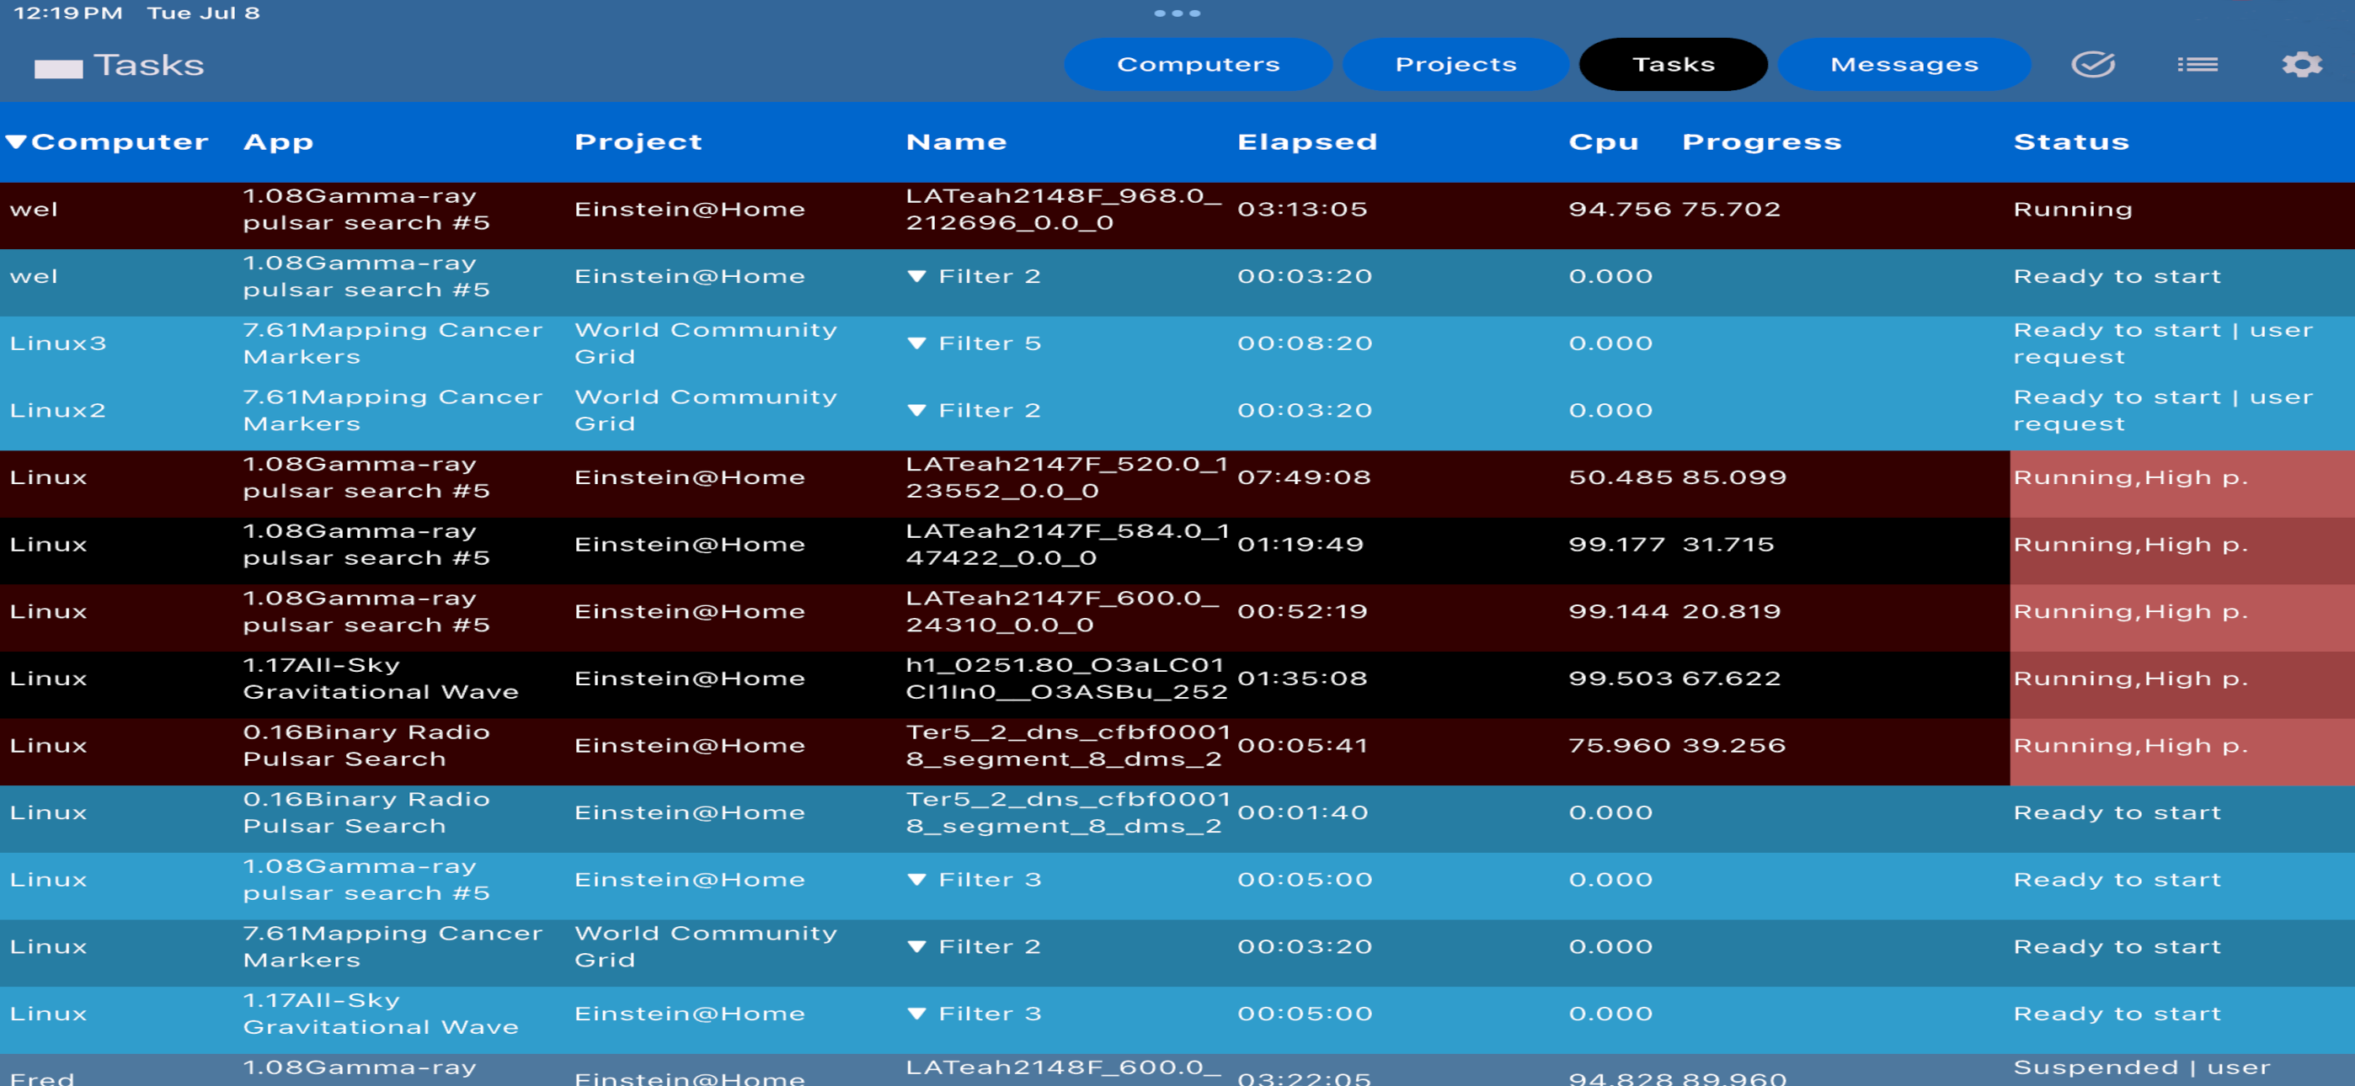Sort by the Computer column header
This screenshot has width=2355, height=1086.
[x=108, y=141]
